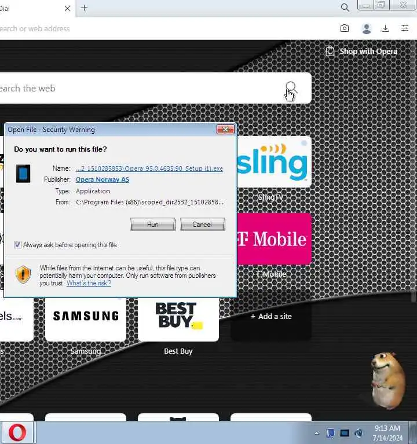This screenshot has width=417, height=444.
Task: Click the Show desktop strip after the clock
Action: pyautogui.click(x=414, y=432)
